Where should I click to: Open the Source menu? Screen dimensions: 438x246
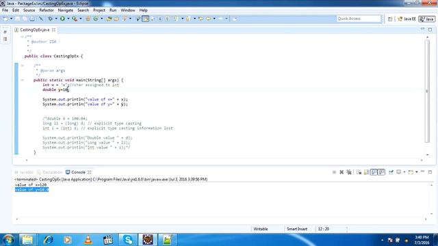tap(29, 10)
